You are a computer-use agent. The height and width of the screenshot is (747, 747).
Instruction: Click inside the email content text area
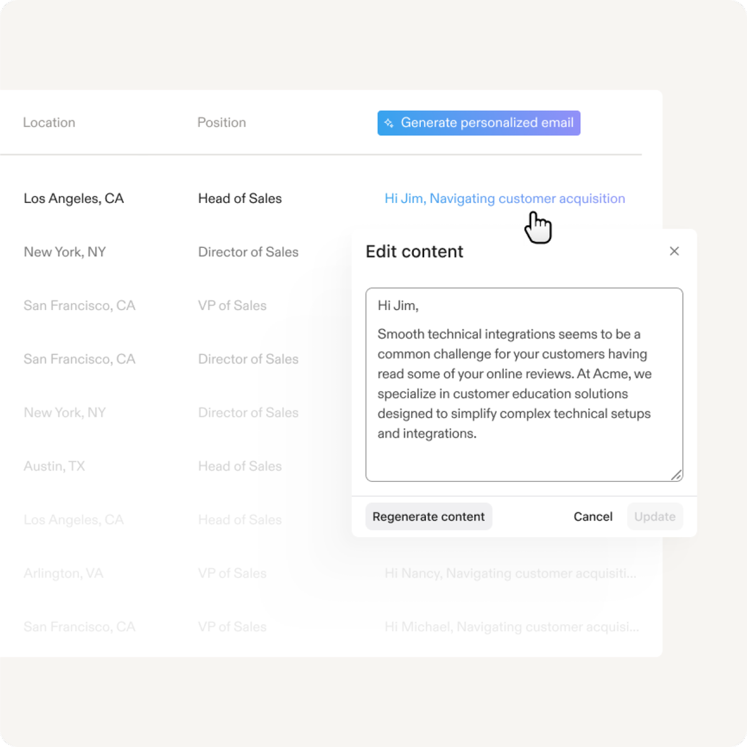[523, 383]
